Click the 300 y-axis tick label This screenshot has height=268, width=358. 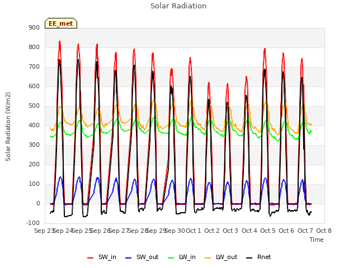click(34, 145)
